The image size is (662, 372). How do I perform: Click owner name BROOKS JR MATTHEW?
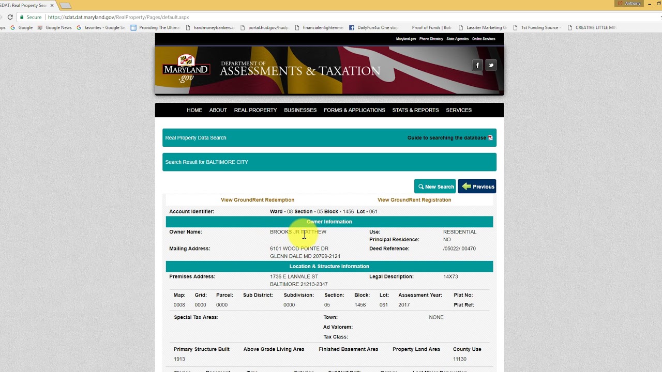pos(298,232)
